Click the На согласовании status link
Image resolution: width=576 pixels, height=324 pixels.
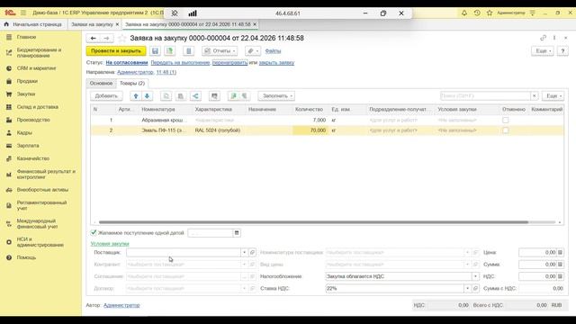click(x=127, y=63)
